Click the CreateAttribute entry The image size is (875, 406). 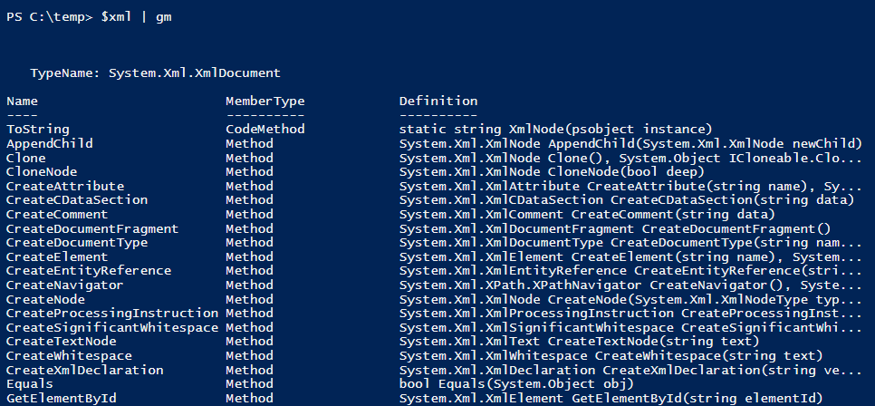point(65,186)
